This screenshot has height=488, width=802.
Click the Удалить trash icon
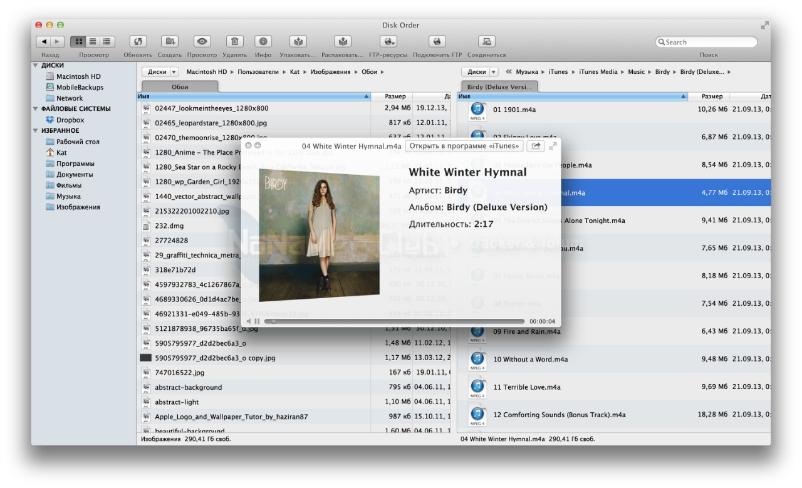coord(234,41)
